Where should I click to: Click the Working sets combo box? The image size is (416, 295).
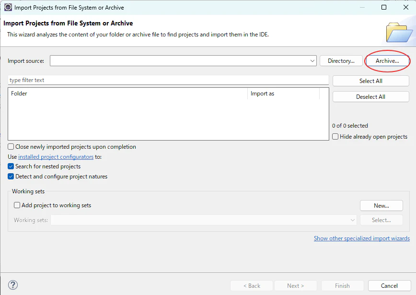pyautogui.click(x=204, y=220)
